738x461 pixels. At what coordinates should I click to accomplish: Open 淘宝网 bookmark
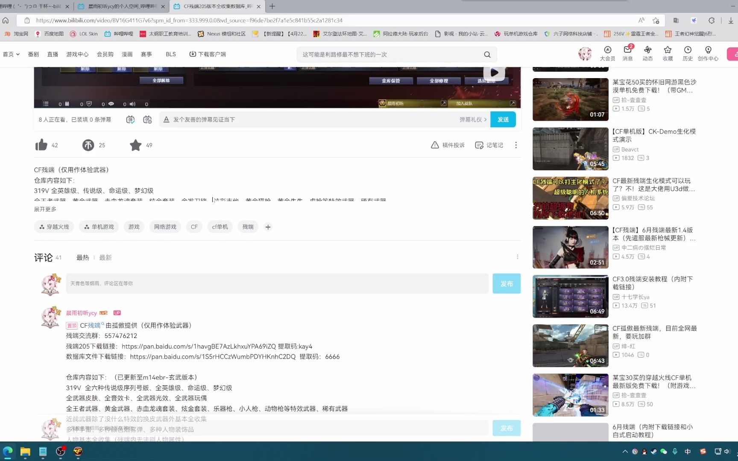(x=16, y=34)
